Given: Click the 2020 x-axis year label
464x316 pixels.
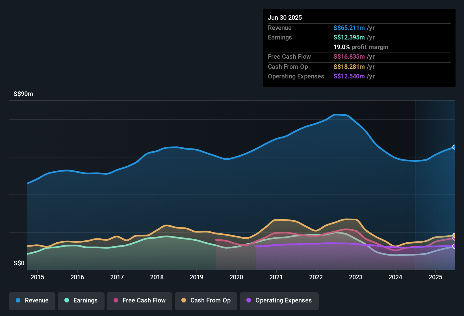Looking at the screenshot, I should click(x=236, y=277).
